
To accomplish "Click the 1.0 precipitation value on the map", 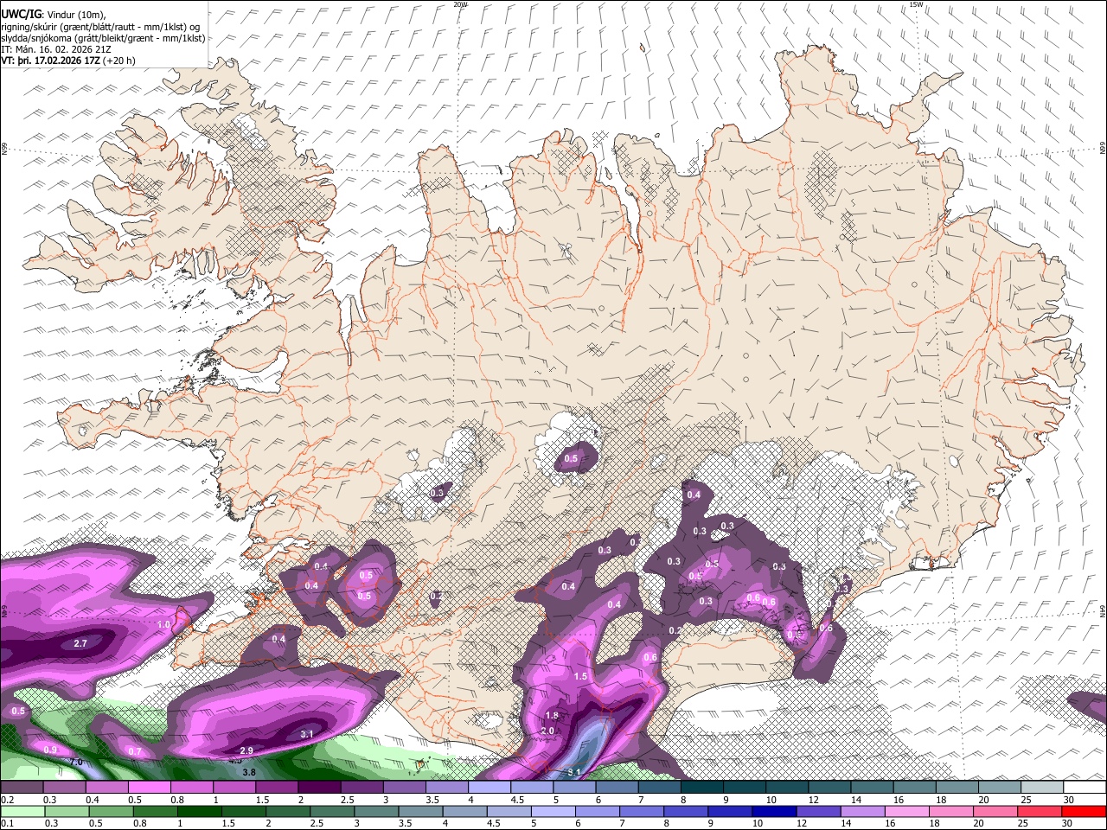I will pos(163,624).
